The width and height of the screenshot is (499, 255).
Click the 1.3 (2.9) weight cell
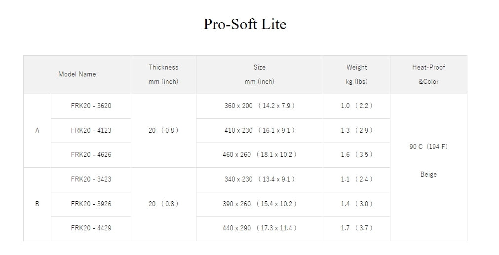coord(356,130)
